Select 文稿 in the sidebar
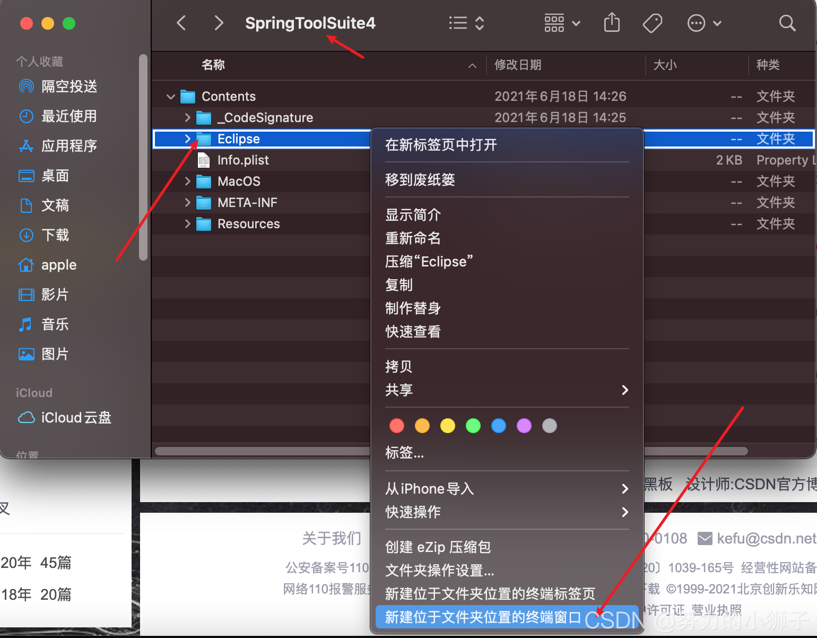The image size is (817, 638). click(44, 205)
